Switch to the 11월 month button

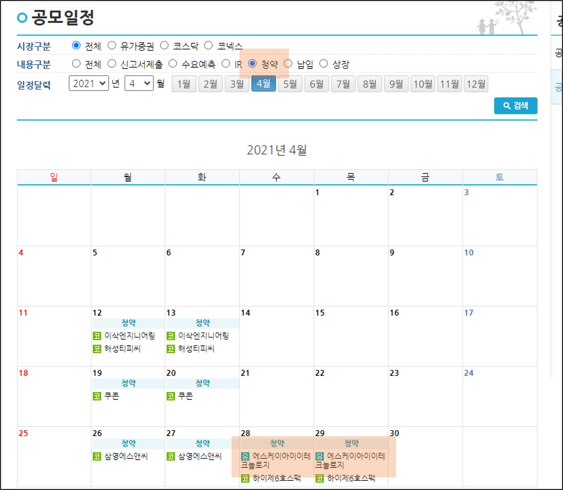449,84
